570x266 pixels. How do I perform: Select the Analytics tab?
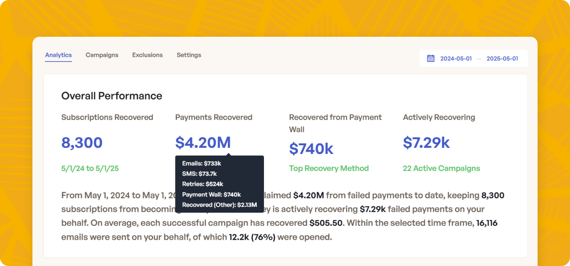coord(58,55)
